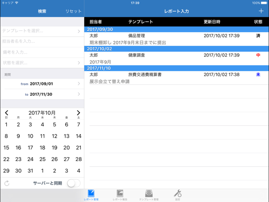Go to next month in calendar
The image size is (269, 202).
point(78,113)
